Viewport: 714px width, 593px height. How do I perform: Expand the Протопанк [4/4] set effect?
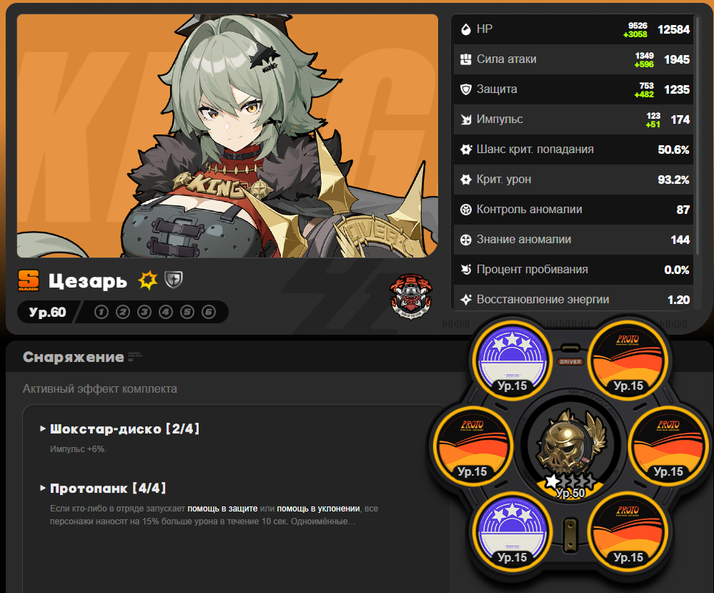point(104,488)
